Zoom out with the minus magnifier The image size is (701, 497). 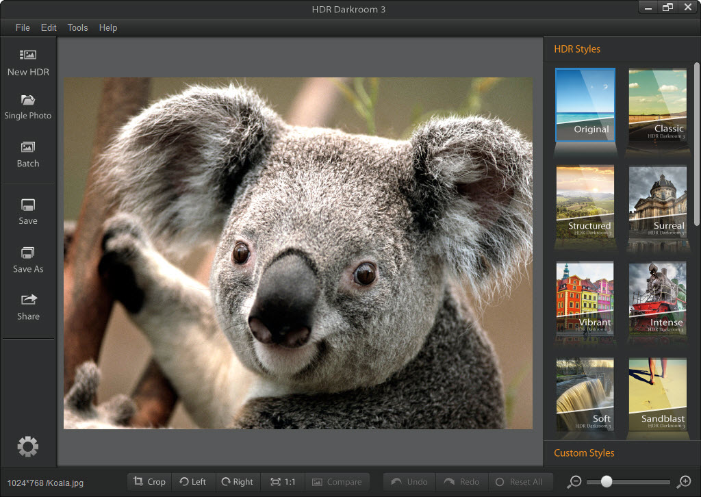(574, 482)
